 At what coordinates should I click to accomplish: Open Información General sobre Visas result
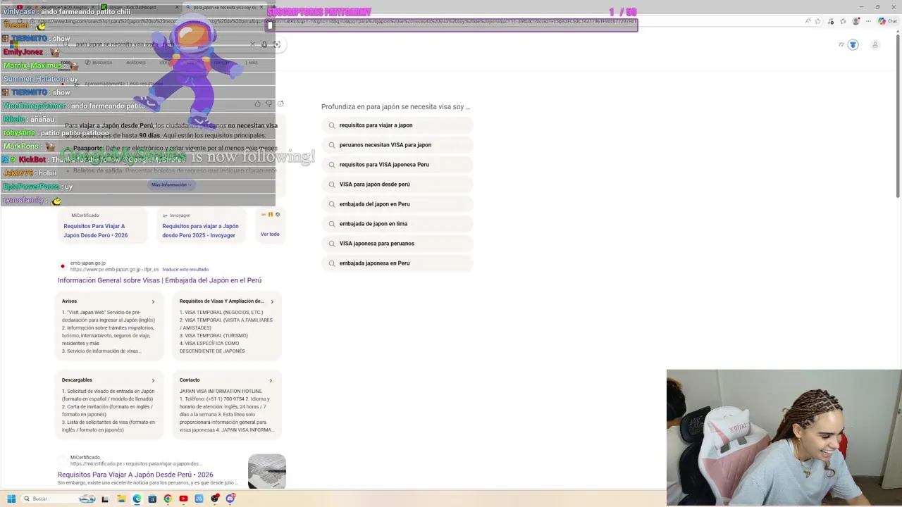pyautogui.click(x=159, y=280)
